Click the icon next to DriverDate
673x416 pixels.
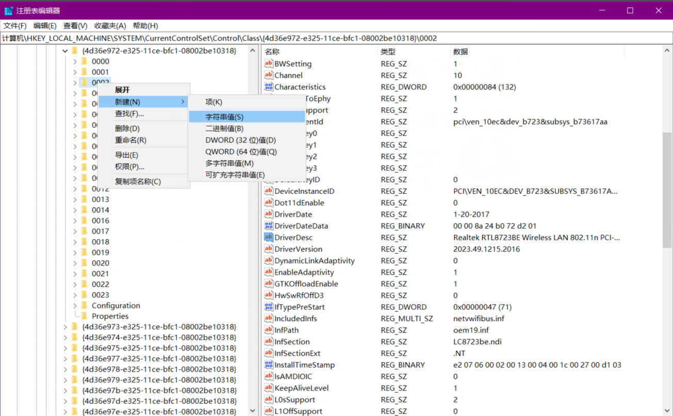pyautogui.click(x=268, y=214)
